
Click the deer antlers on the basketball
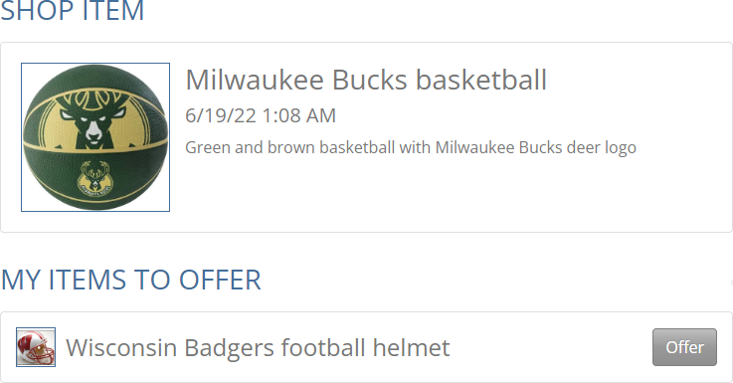tap(93, 101)
